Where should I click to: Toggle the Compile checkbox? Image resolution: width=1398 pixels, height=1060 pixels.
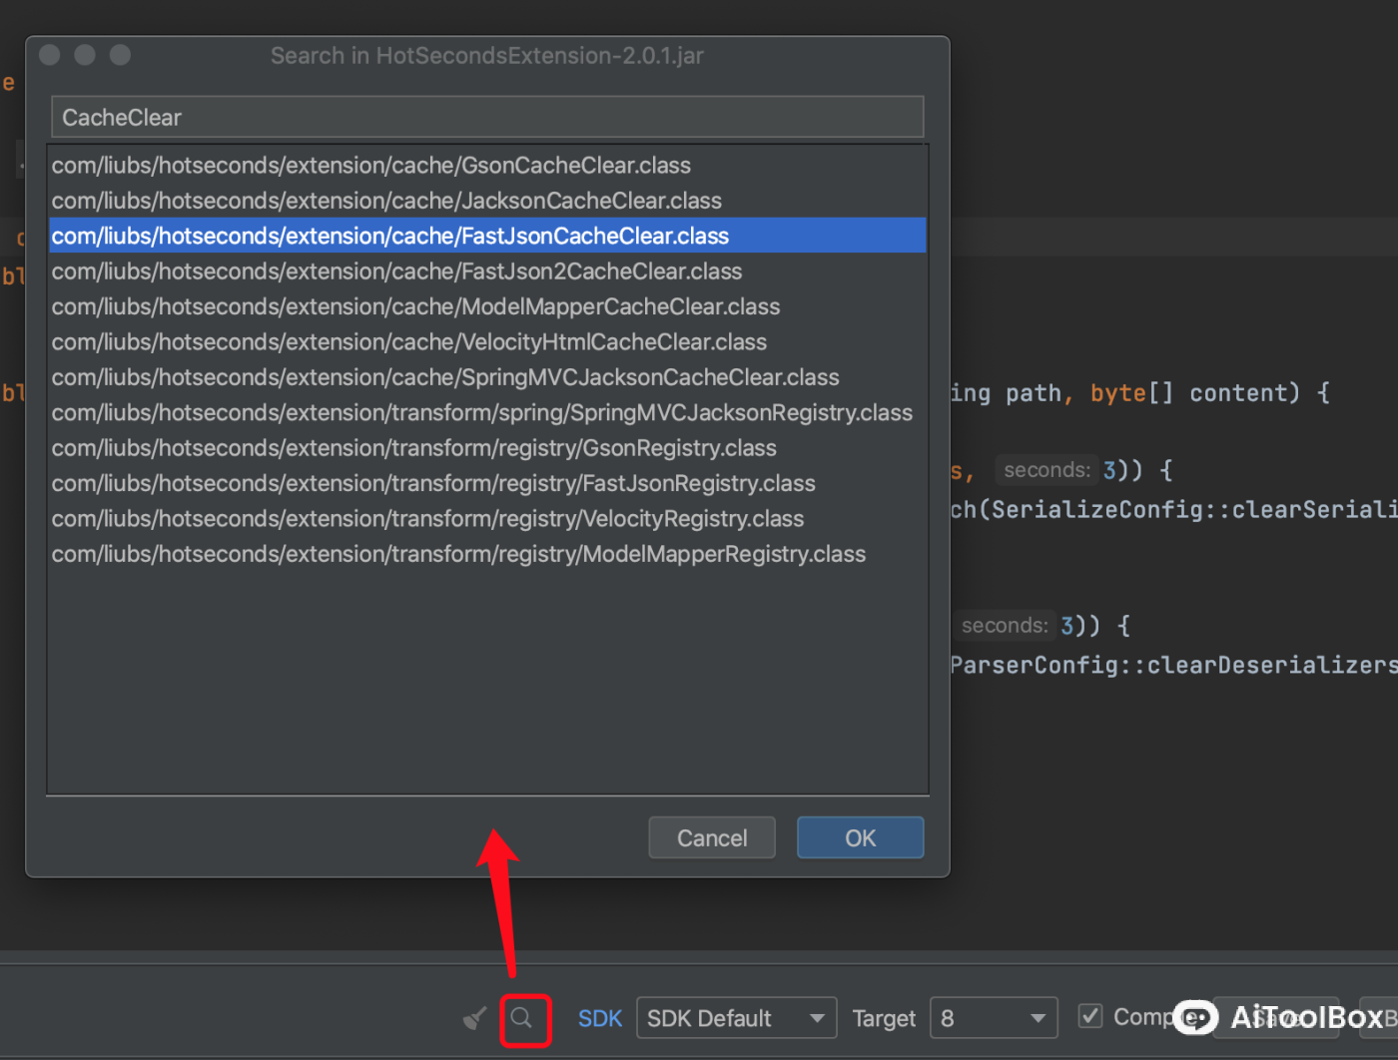click(x=1090, y=1017)
